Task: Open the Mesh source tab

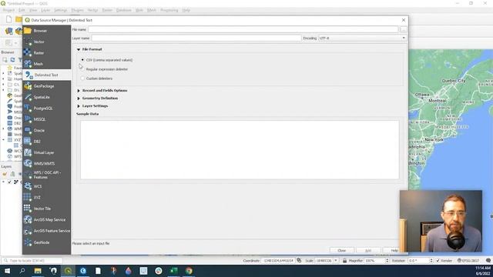Action: click(46, 64)
